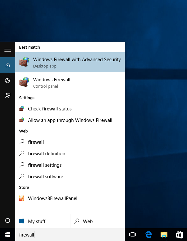Open Windows Firewall Control panel result
Image resolution: width=187 pixels, height=241 pixels.
click(x=70, y=83)
